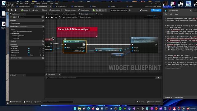Toggle visibility eye for SlotData variable
Viewport: 197px width, 111px height.
click(43, 55)
